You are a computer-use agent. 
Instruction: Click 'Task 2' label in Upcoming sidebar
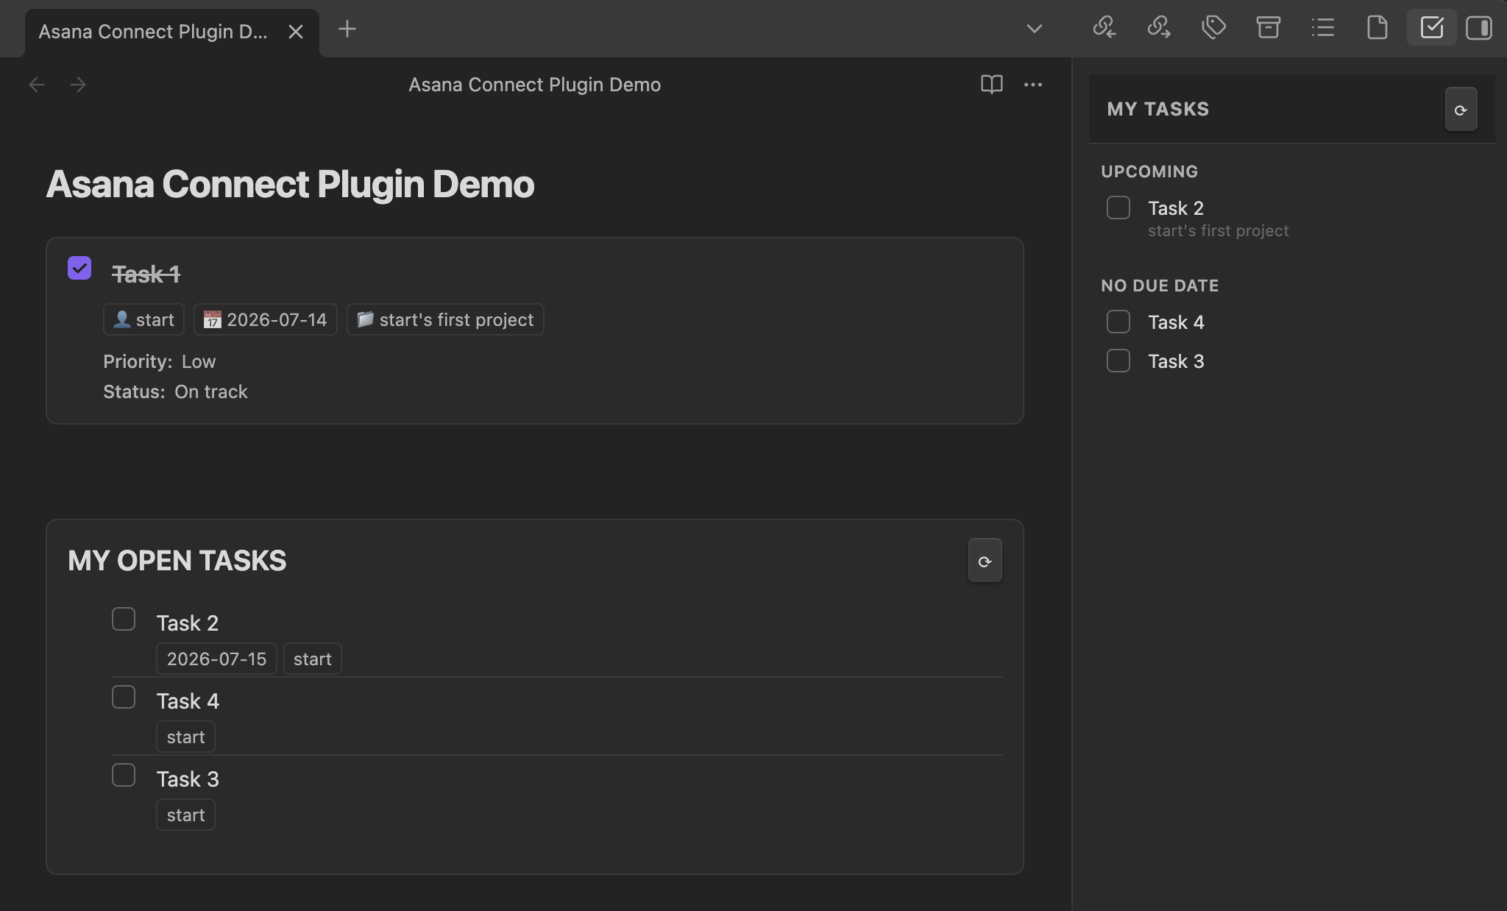[1176, 208]
